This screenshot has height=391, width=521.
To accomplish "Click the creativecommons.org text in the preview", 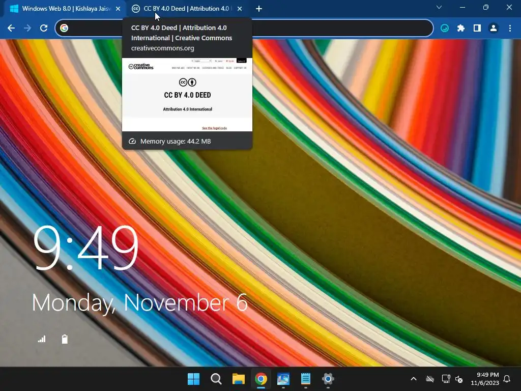I will [162, 48].
